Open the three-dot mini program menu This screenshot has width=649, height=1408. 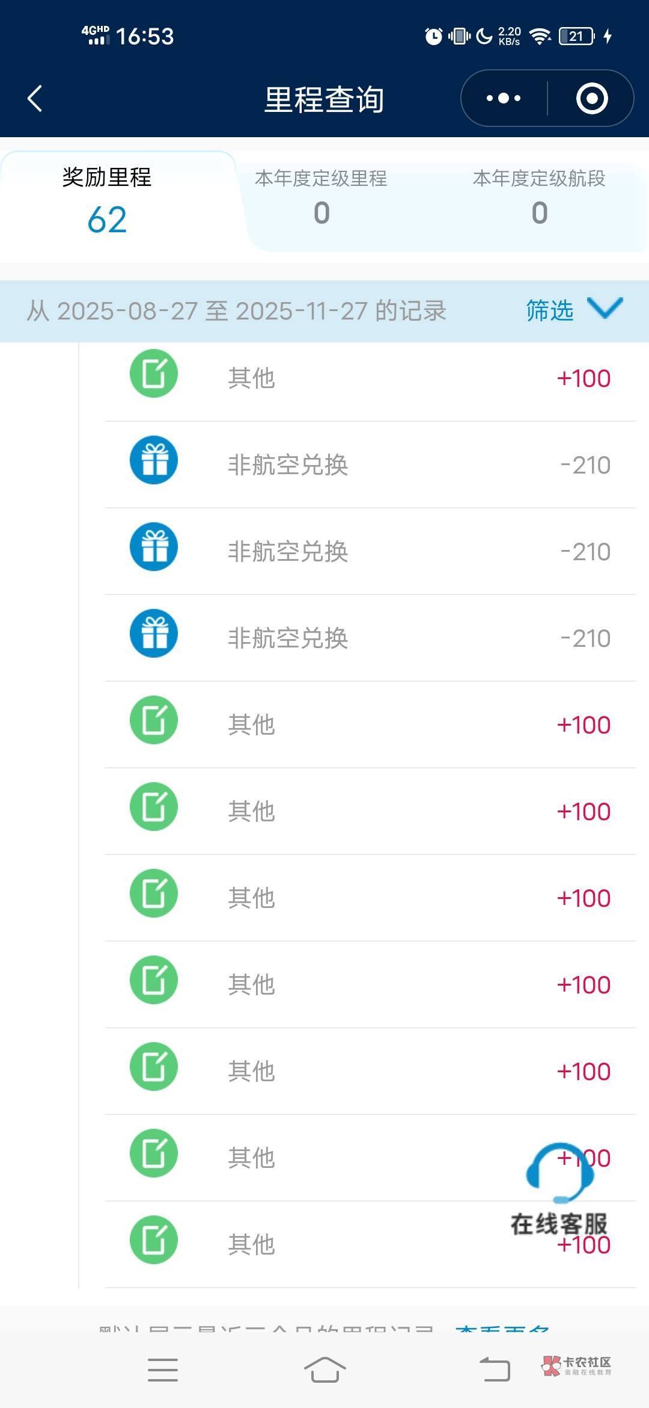[x=504, y=99]
